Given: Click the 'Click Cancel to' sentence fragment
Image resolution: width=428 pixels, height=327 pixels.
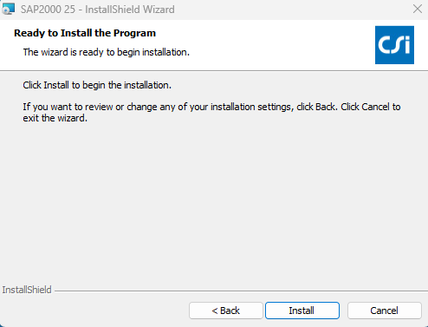Looking at the screenshot, I should coord(371,107).
